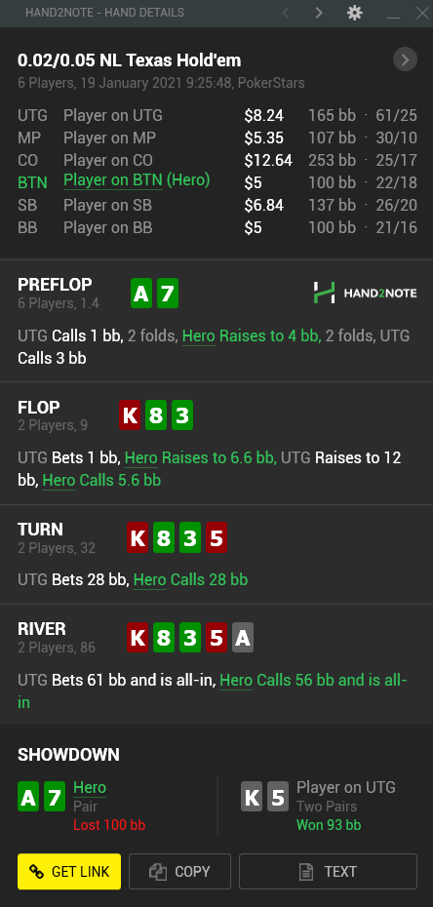This screenshot has width=433, height=907.
Task: Click Hero link in preflop action
Action: pos(198,336)
